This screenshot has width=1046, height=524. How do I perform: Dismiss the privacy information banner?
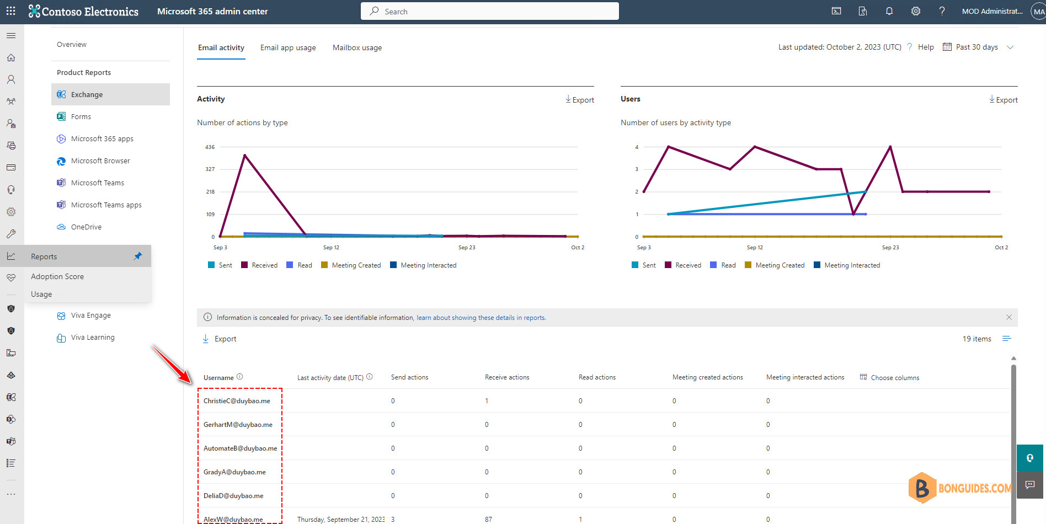pos(1009,317)
